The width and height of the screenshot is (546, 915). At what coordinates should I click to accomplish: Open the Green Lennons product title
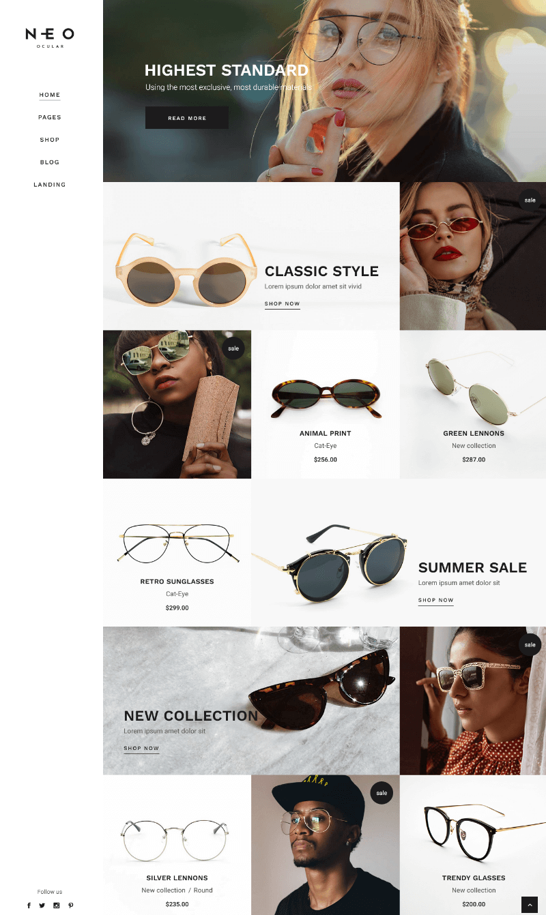click(x=474, y=434)
